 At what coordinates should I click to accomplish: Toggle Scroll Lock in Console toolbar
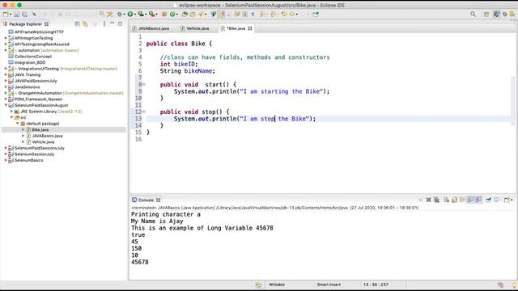pos(455,200)
